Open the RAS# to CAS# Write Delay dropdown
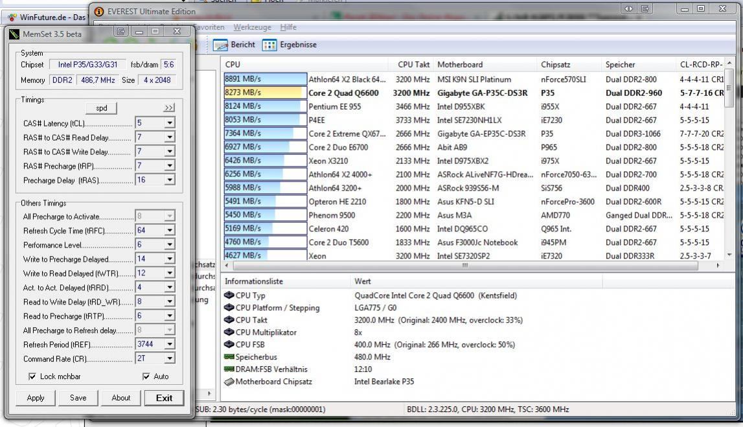This screenshot has width=743, height=427. (169, 152)
